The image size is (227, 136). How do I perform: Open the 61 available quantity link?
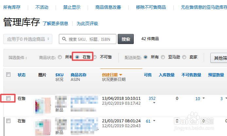pyautogui.click(x=148, y=121)
